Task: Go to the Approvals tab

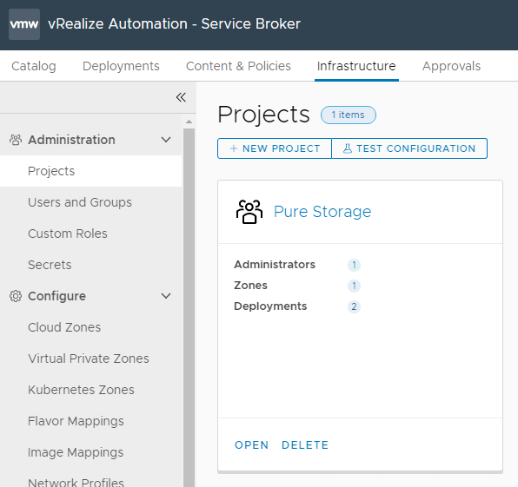Action: pos(451,66)
